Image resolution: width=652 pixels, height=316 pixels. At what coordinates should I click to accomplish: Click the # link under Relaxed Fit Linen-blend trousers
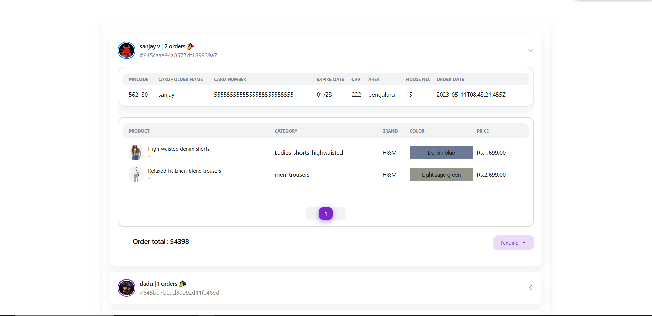pos(149,178)
